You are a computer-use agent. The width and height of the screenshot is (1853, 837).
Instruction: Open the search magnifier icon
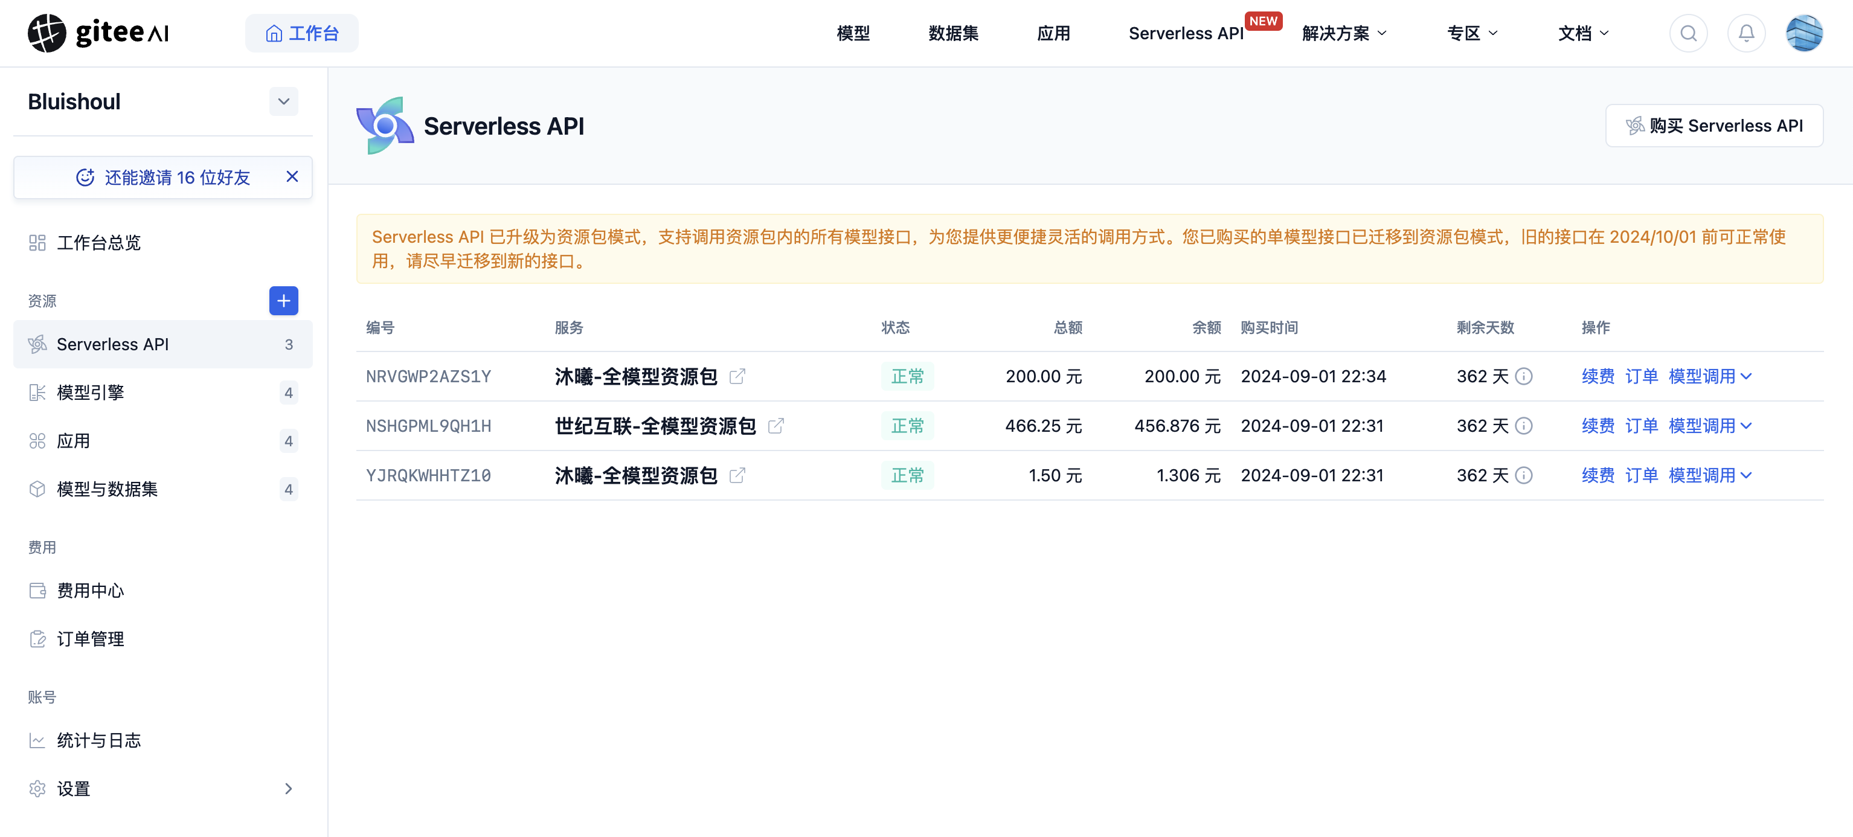pyautogui.click(x=1688, y=33)
